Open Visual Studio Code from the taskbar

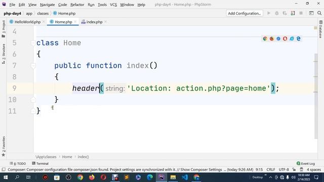pos(185,177)
